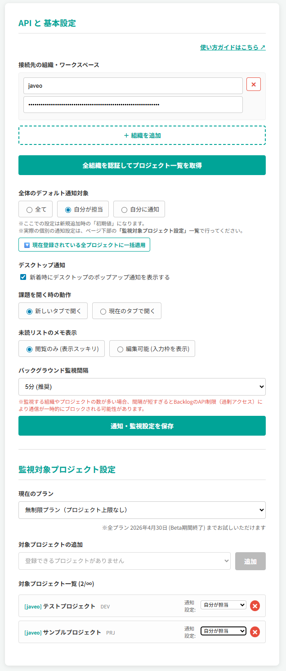286x671 pixels.
Task: Open the 使い方ガイドはこちら link
Action: coord(232,47)
